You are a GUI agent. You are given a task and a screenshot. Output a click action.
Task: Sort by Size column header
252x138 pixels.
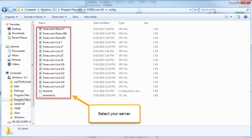(146, 23)
